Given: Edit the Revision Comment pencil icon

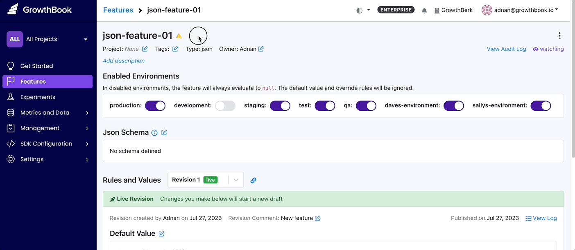Looking at the screenshot, I should pyautogui.click(x=317, y=218).
